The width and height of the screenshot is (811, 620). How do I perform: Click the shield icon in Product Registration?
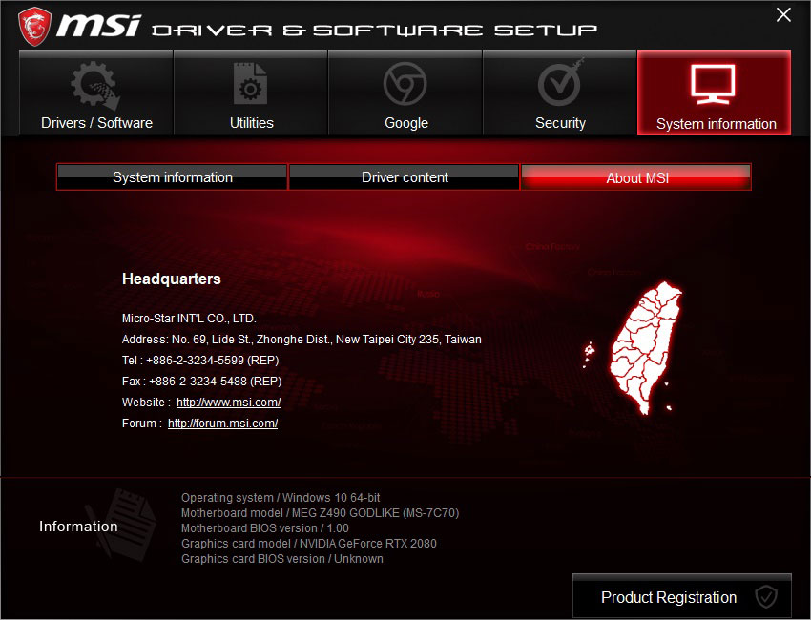coord(766,597)
